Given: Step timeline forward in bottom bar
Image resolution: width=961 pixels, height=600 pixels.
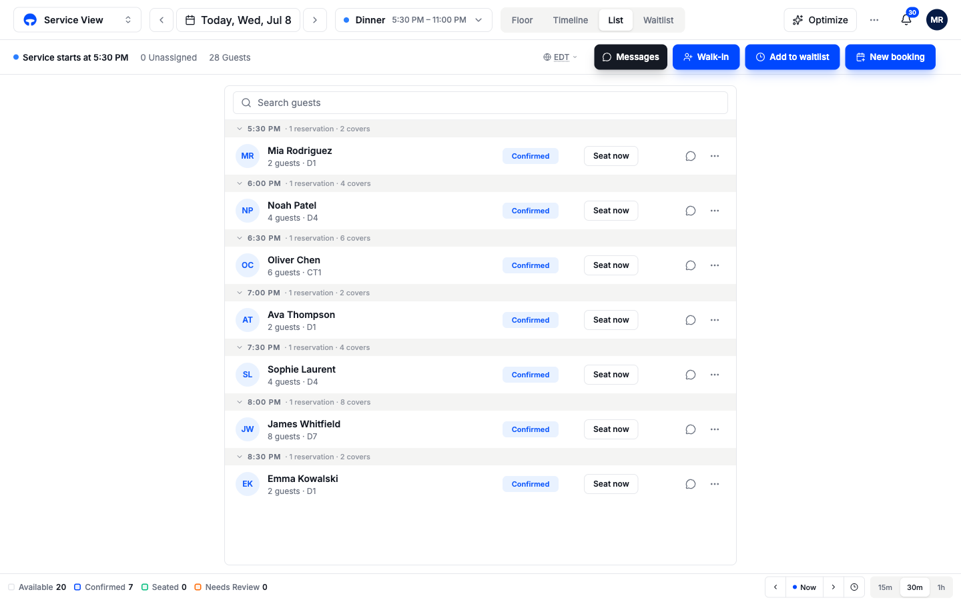Looking at the screenshot, I should 834,587.
